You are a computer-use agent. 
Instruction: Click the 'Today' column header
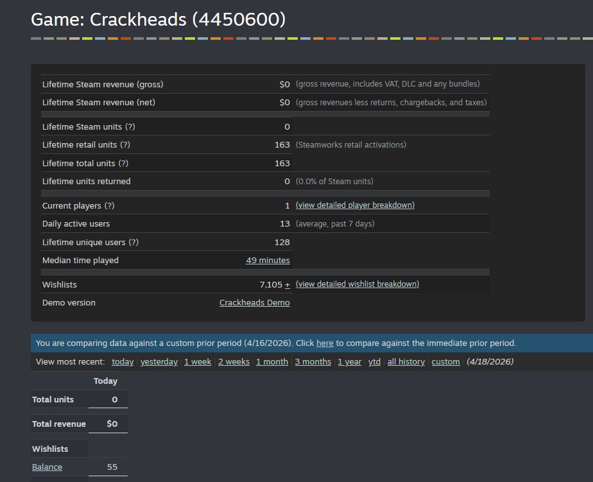tap(105, 381)
